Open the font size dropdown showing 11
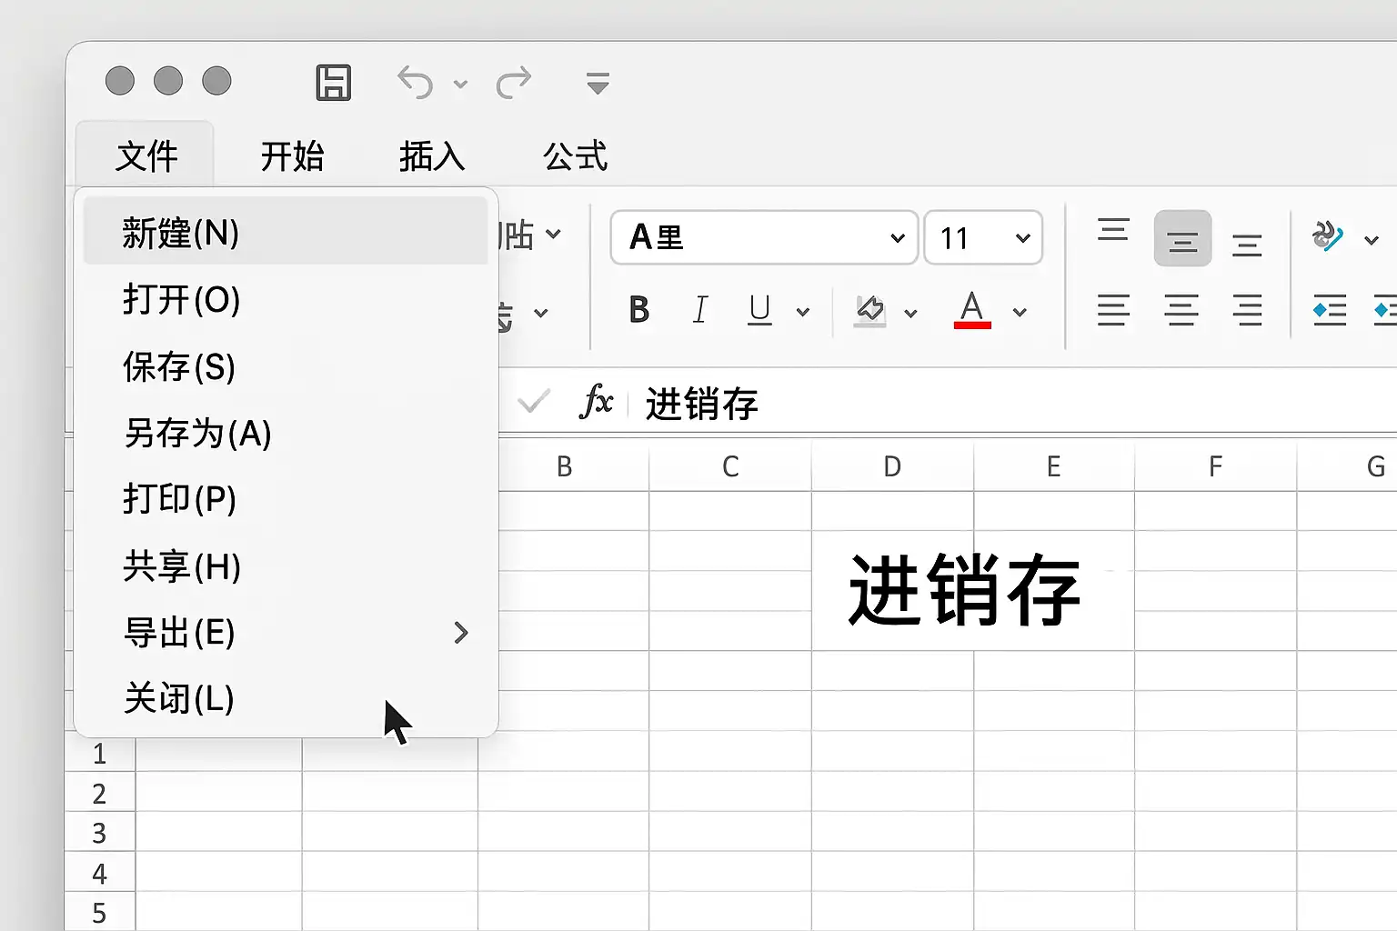Screen dimensions: 1397x931 (x=1022, y=238)
